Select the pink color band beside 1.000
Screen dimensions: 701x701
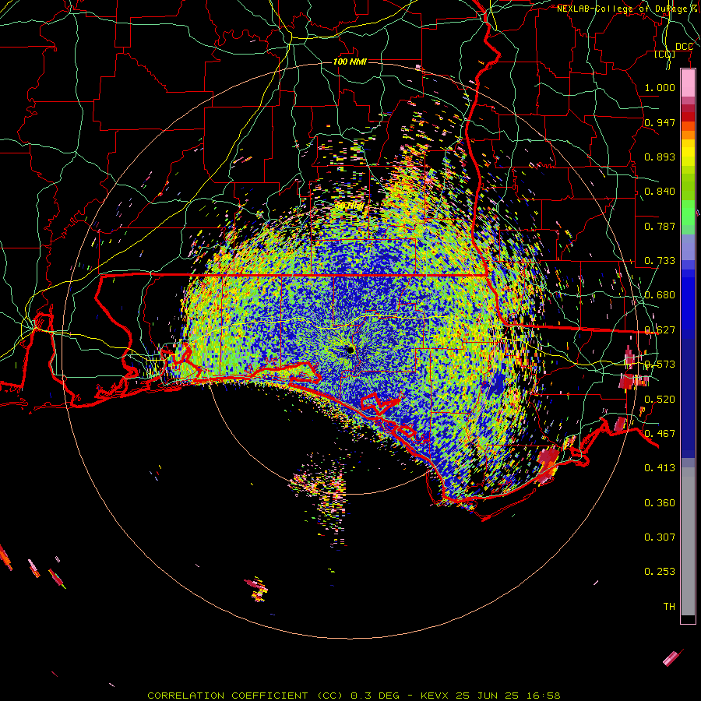pos(688,83)
